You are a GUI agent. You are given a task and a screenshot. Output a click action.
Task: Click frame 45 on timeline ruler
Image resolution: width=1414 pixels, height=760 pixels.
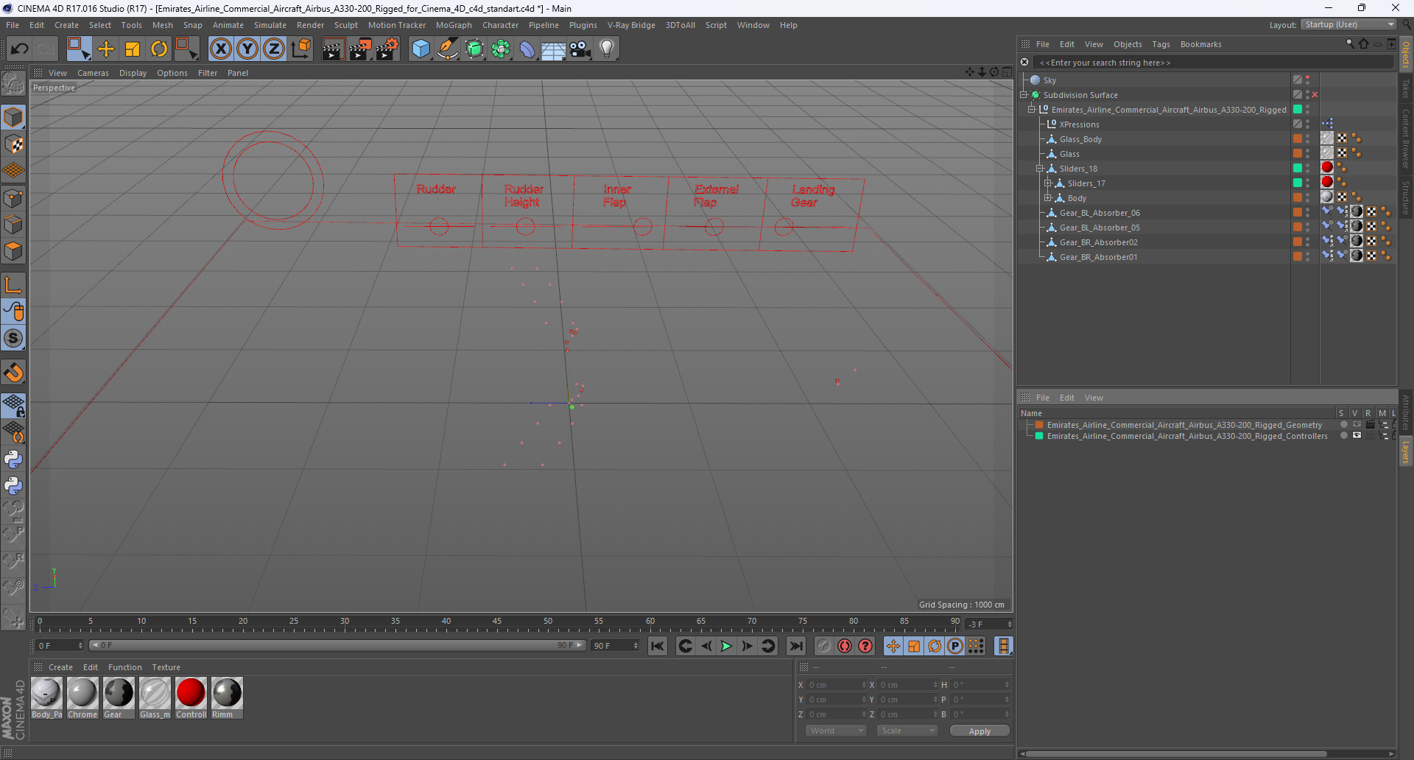click(497, 622)
